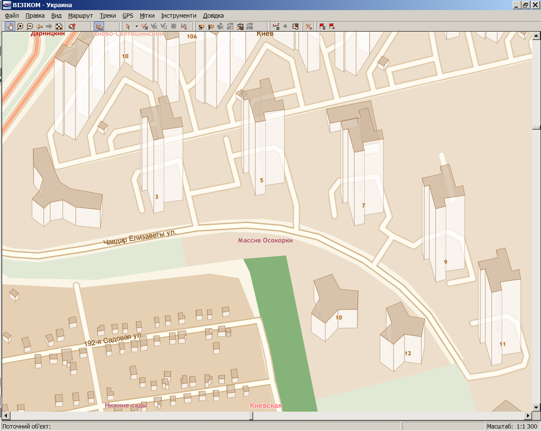
Task: Click the red flag list icon
Action: point(322,27)
